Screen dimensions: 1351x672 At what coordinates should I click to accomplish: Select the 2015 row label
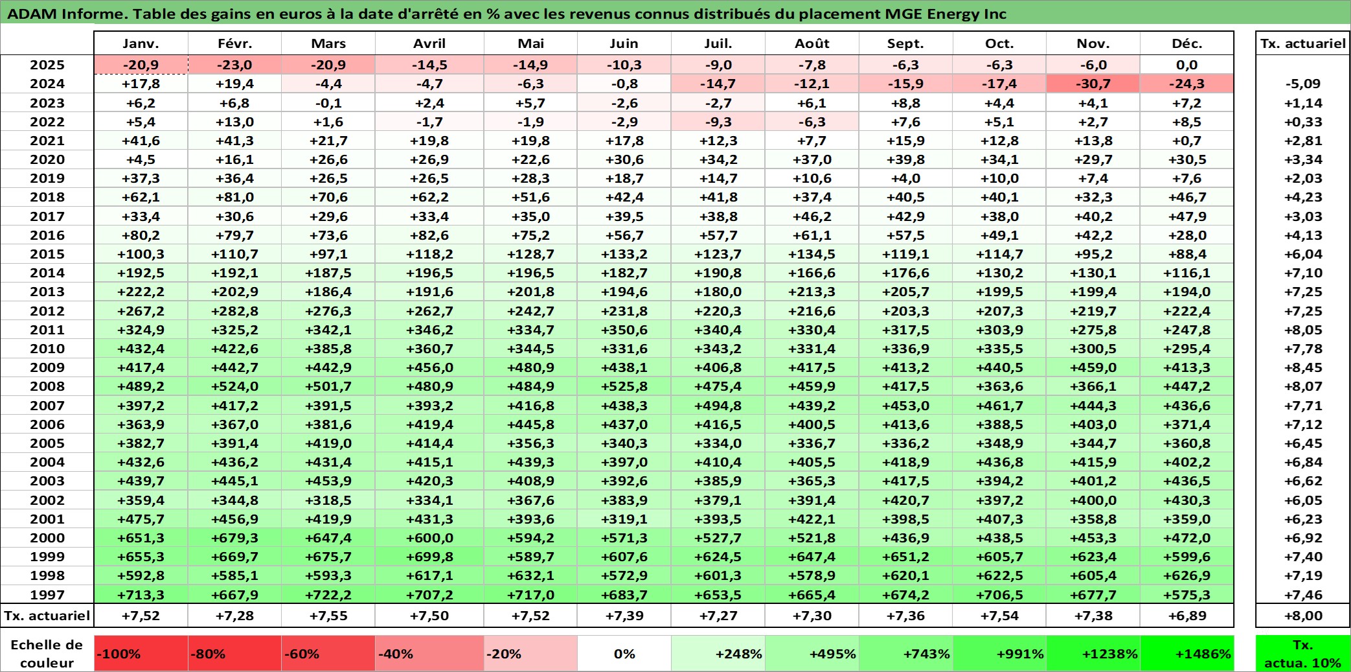pos(47,254)
